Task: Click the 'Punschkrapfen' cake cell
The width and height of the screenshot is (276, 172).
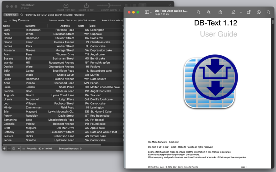Action: pos(100,63)
